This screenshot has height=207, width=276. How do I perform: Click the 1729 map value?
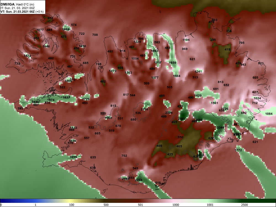point(86,99)
